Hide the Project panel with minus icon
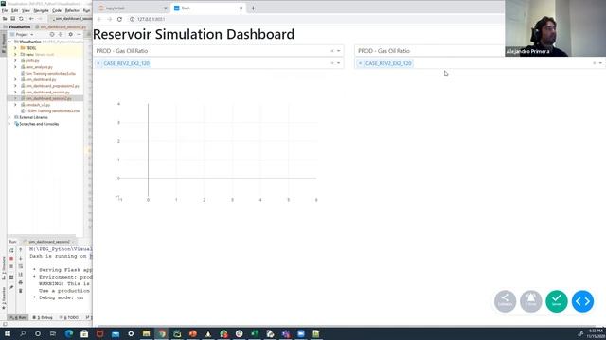606x340 pixels. click(79, 34)
